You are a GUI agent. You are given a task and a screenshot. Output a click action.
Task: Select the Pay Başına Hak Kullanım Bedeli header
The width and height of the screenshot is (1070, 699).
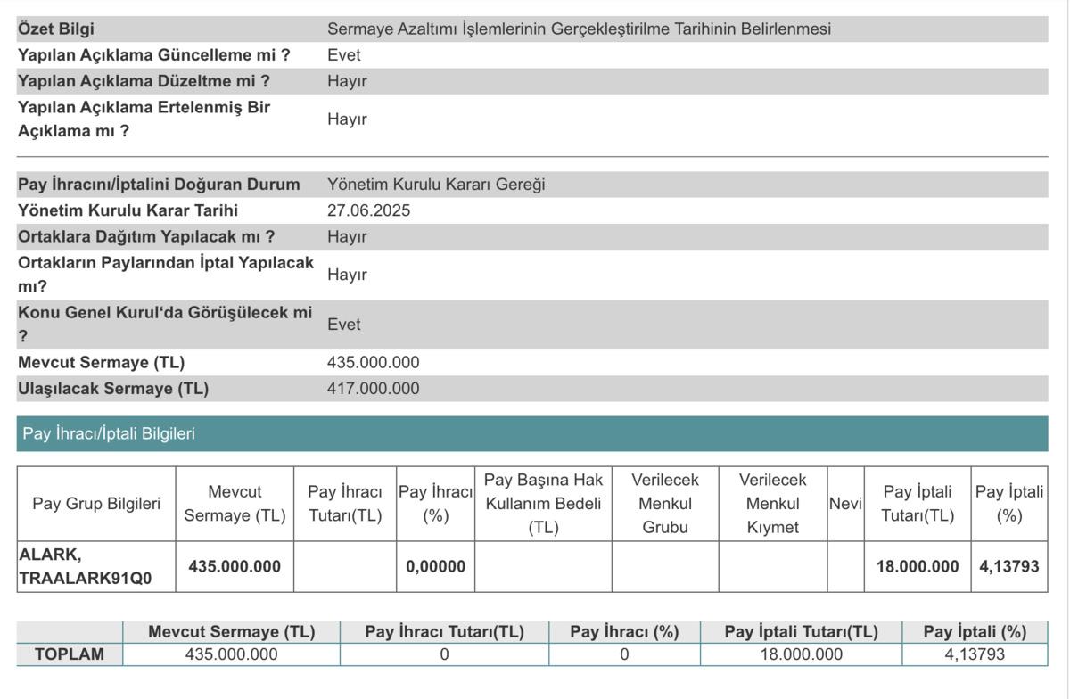(x=544, y=502)
